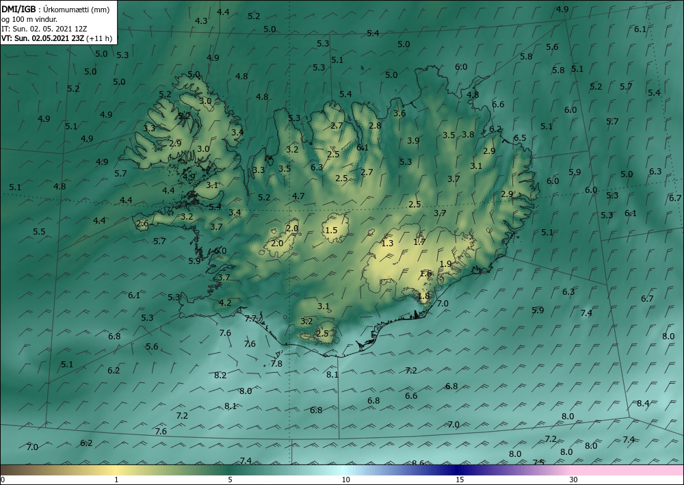The image size is (684, 485).
Task: Click the '15' tick on the color scale
Action: tap(460, 480)
